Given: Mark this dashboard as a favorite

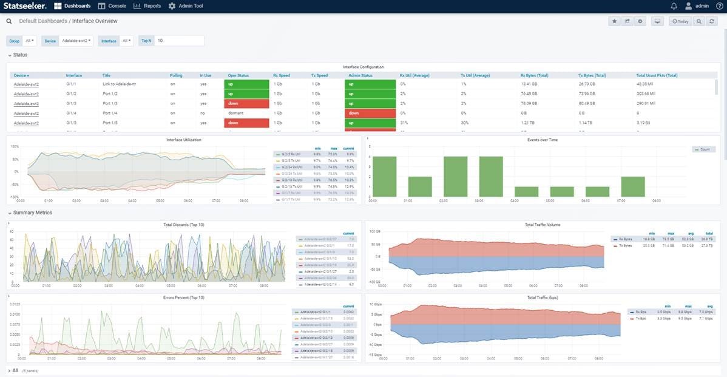Looking at the screenshot, I should [614, 21].
